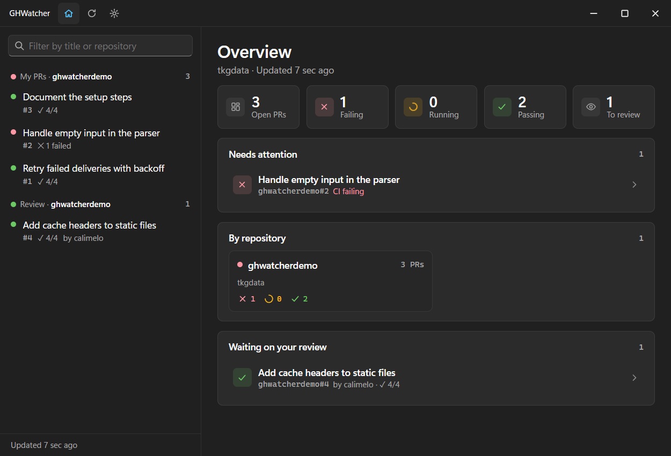Click the To review eye icon
The width and height of the screenshot is (671, 456).
(x=591, y=107)
